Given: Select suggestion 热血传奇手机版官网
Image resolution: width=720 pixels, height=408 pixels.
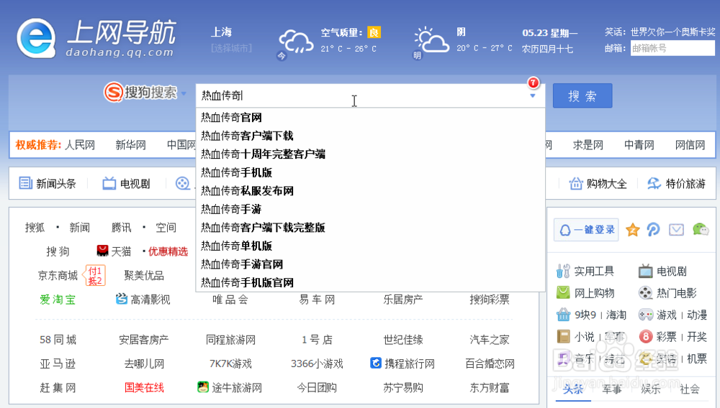Looking at the screenshot, I should [370, 282].
